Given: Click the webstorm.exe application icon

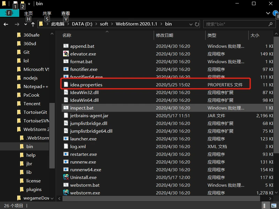Looking at the screenshot, I should [x=66, y=193].
